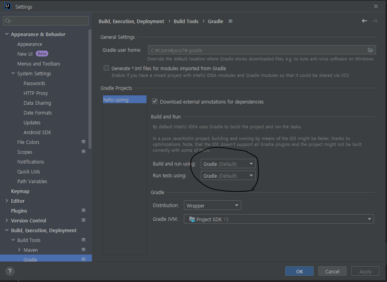Collapse Build Tools node
The height and width of the screenshot is (282, 387).
pyautogui.click(x=13, y=240)
